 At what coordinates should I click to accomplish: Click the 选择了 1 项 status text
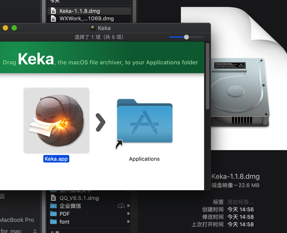tap(99, 37)
